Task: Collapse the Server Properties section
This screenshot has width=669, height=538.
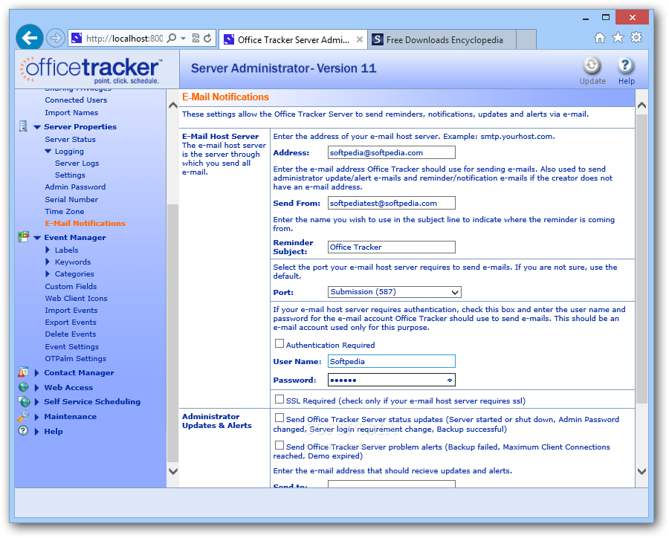Action: (x=37, y=127)
